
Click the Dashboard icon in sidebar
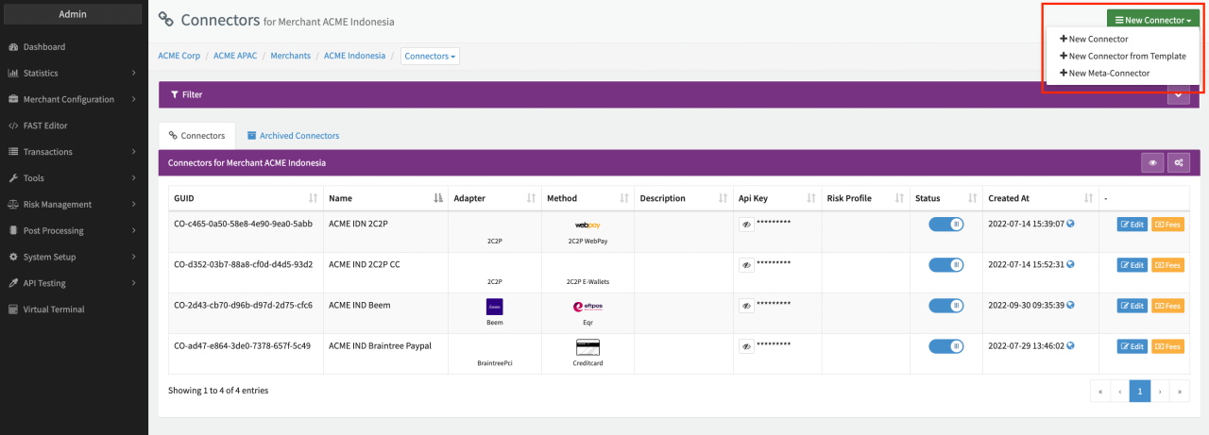(13, 46)
